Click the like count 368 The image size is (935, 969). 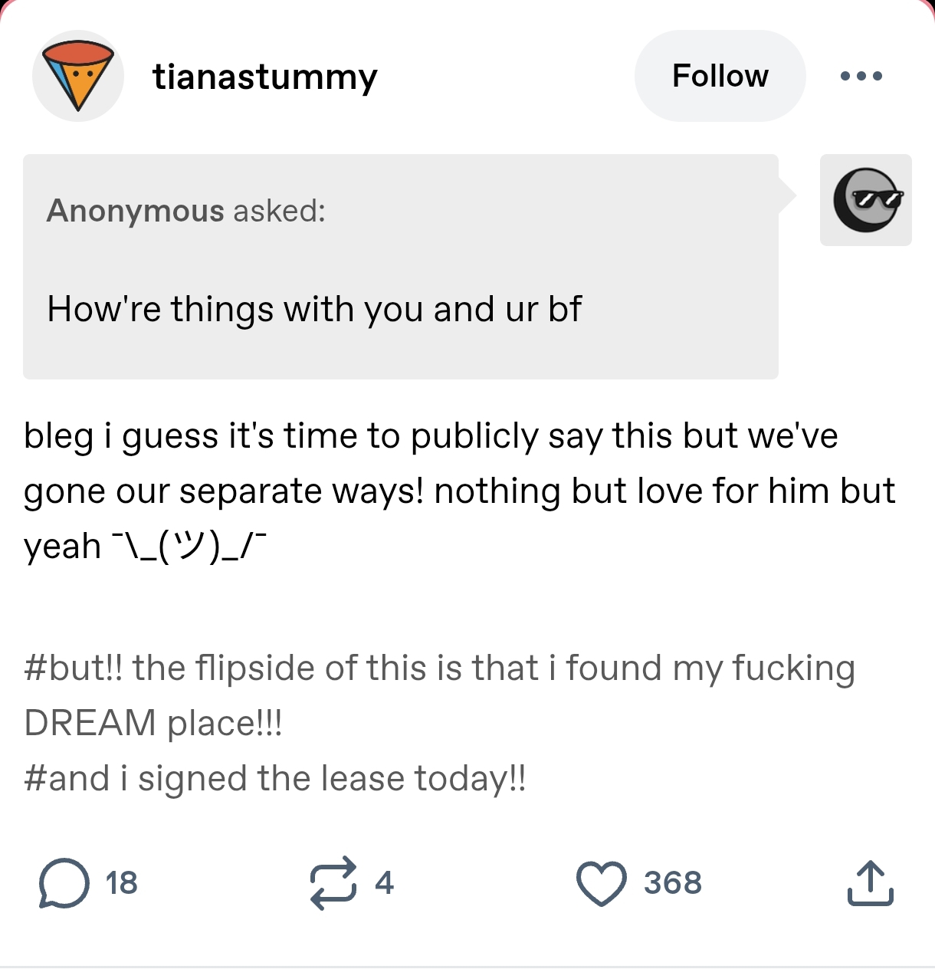click(x=672, y=883)
